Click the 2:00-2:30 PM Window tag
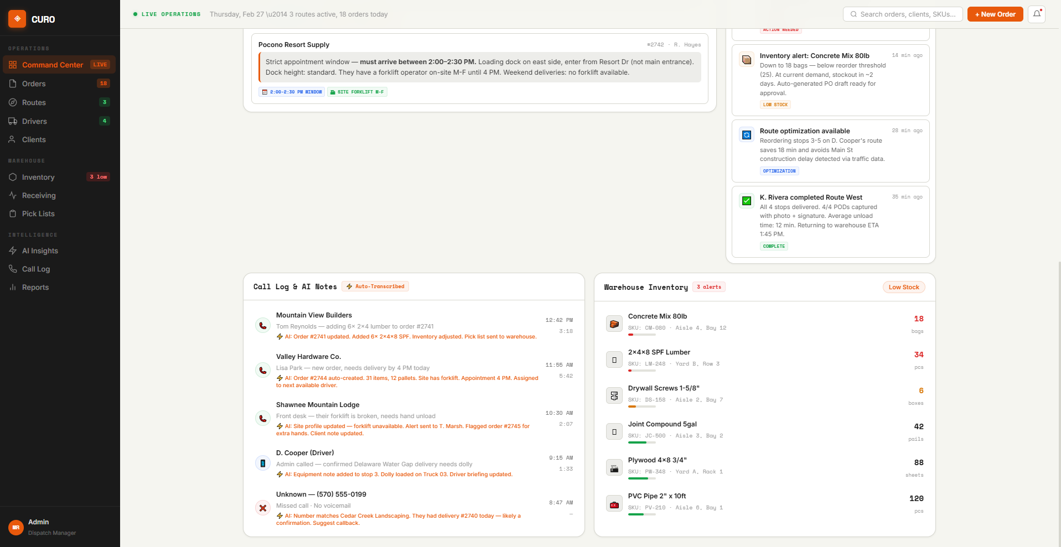 click(292, 92)
